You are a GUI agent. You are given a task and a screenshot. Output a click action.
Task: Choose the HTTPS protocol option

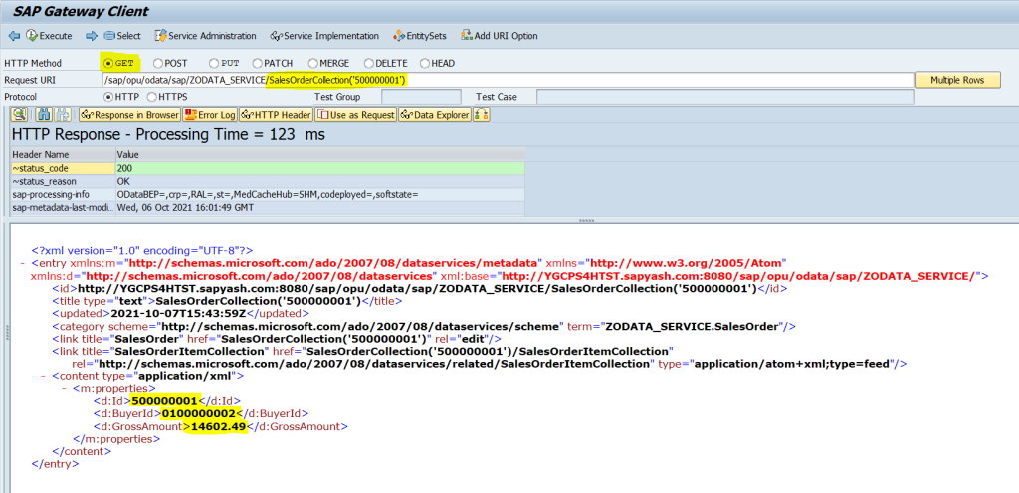tap(152, 97)
